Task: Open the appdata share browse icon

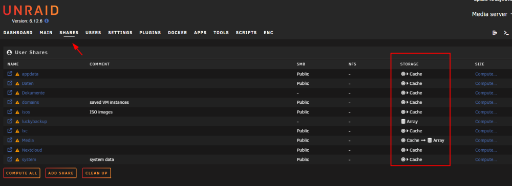Action: click(x=10, y=74)
